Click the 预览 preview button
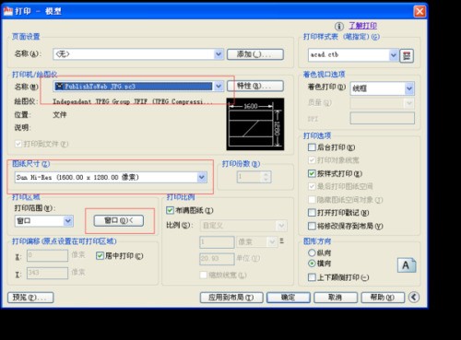The width and height of the screenshot is (461, 340). pos(30,298)
